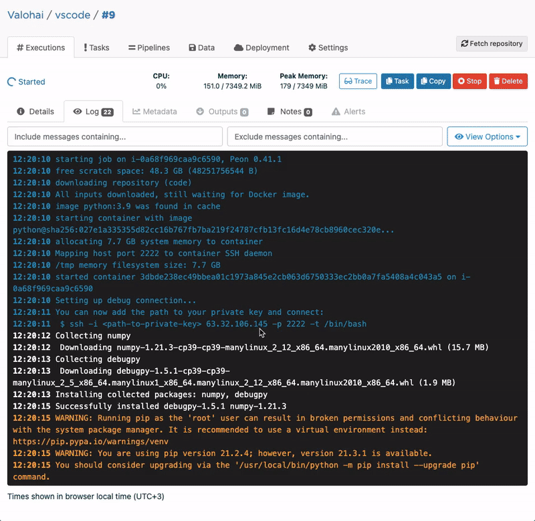535x521 pixels.
Task: Click the Task button
Action: (x=397, y=82)
